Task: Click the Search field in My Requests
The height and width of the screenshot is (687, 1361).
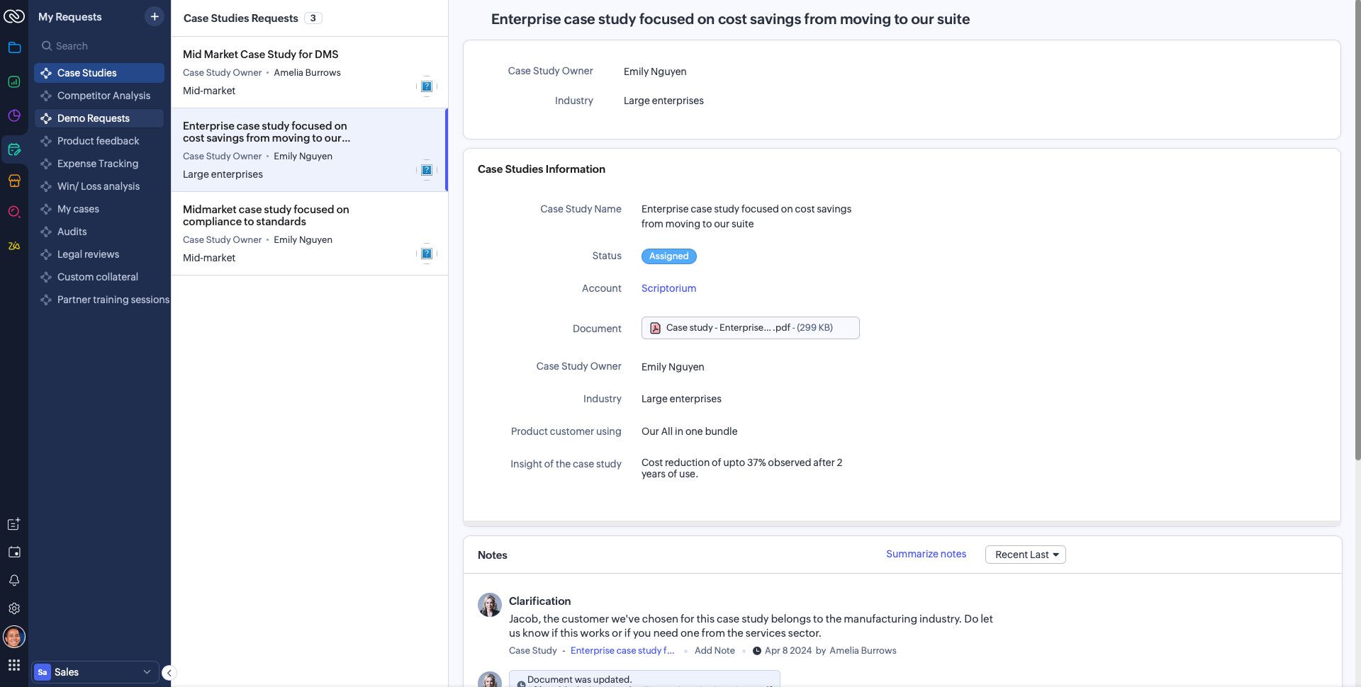Action: (99, 46)
